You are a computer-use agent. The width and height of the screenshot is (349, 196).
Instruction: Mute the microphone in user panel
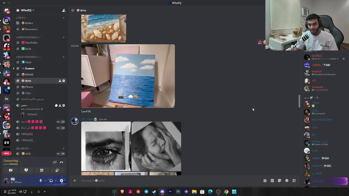41,180
